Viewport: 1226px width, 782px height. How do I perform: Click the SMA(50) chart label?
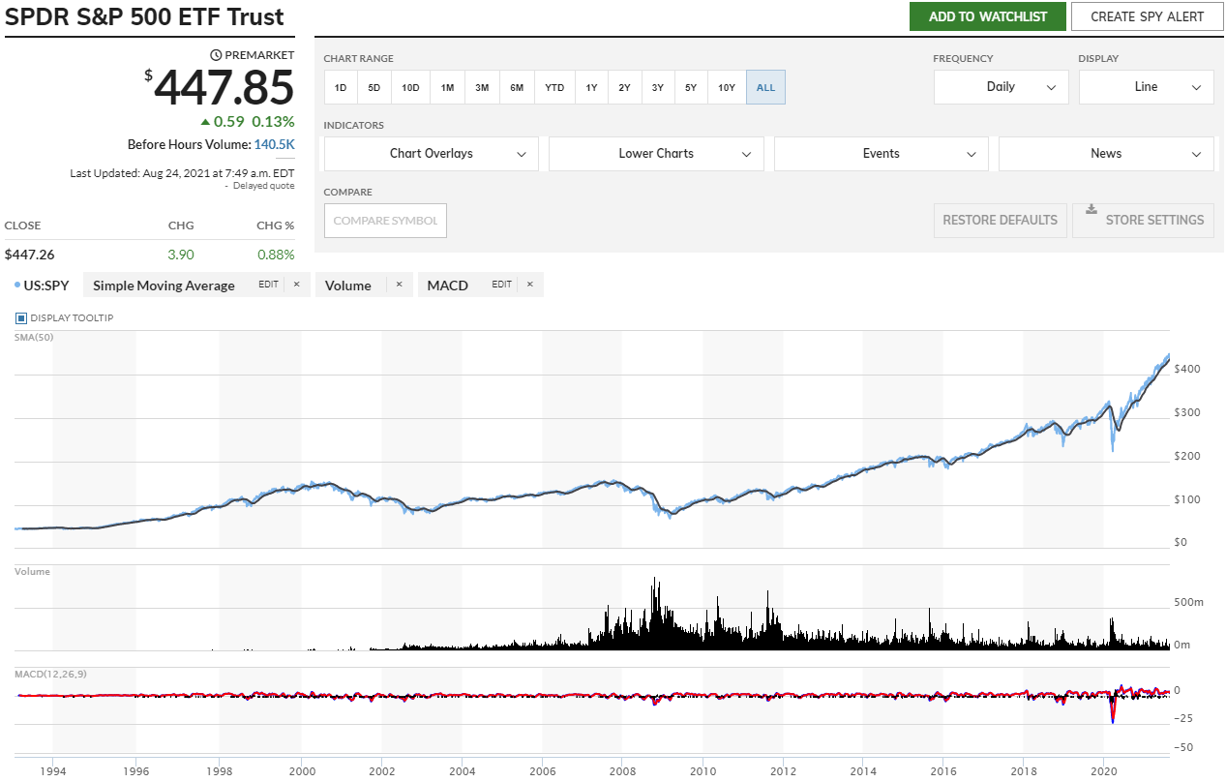[34, 337]
